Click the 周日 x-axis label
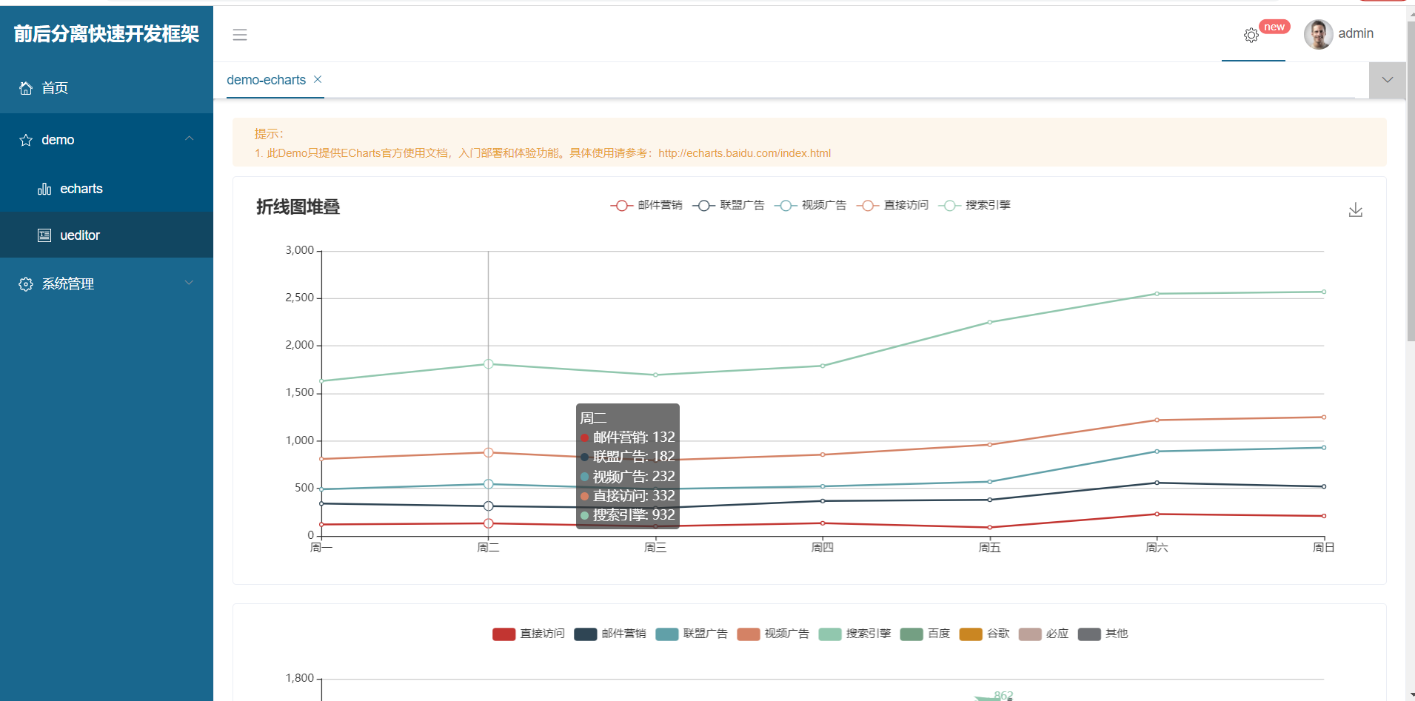Image resolution: width=1415 pixels, height=701 pixels. pyautogui.click(x=1323, y=548)
